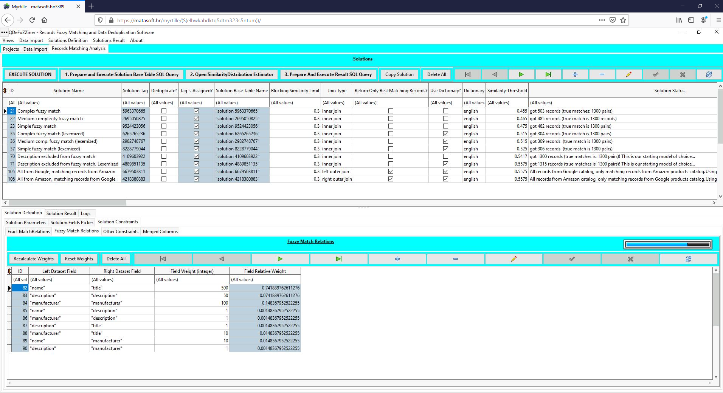Bookmark this page with star icon

pyautogui.click(x=623, y=20)
